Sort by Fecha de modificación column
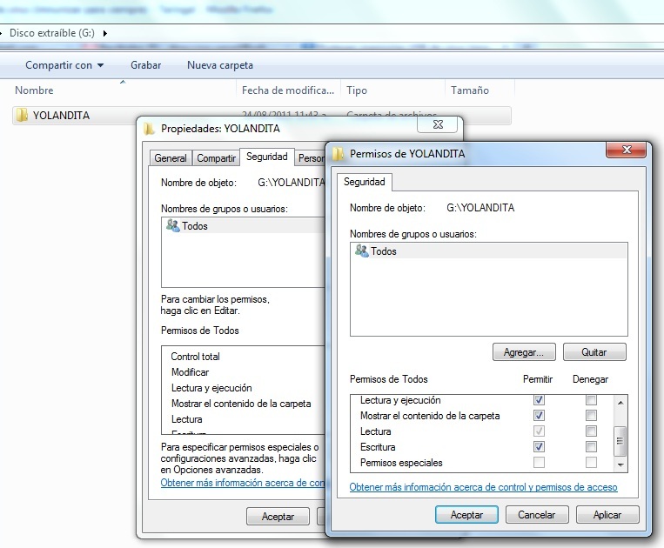664x548 pixels. (x=288, y=90)
